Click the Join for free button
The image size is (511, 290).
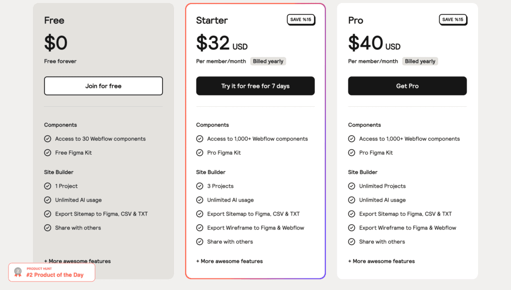pyautogui.click(x=103, y=86)
